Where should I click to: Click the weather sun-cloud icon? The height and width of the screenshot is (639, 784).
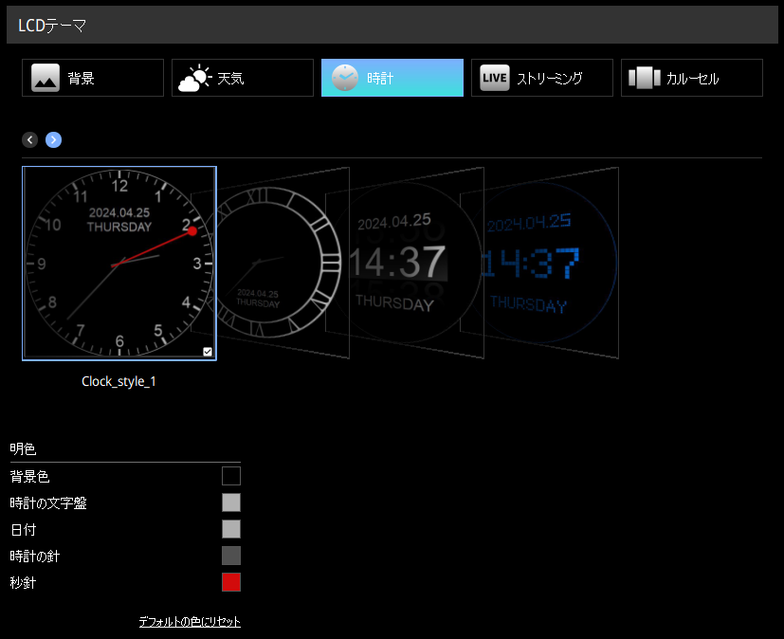point(194,78)
